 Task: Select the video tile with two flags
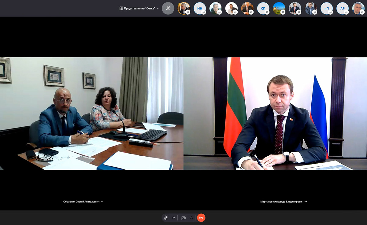point(275,113)
